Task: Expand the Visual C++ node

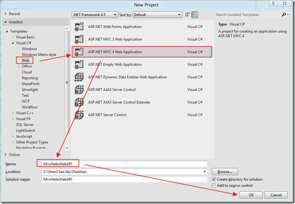Action: click(x=13, y=113)
